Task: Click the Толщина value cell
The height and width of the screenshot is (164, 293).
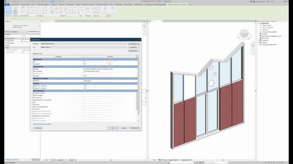Action: point(110,76)
